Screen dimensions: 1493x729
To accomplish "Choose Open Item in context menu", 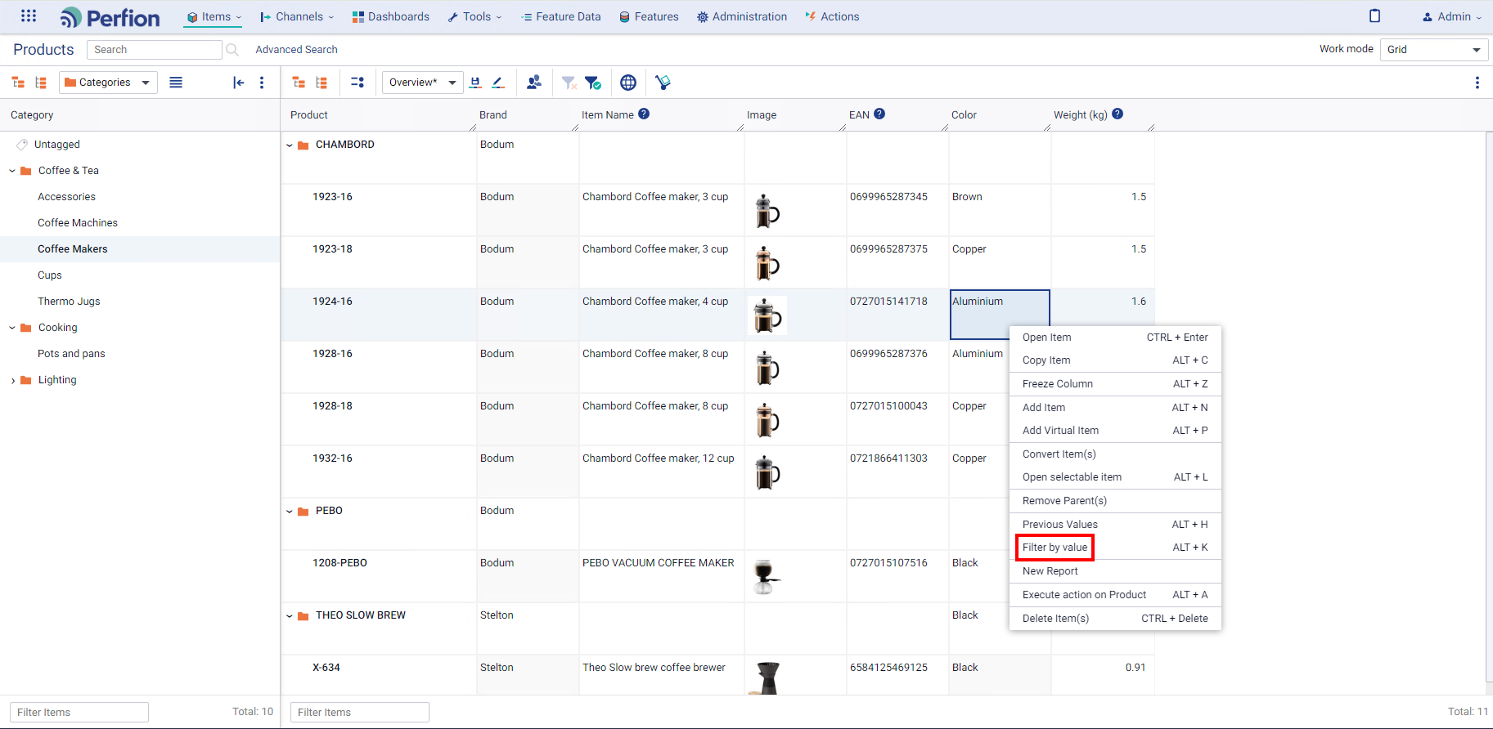I will (1115, 338).
